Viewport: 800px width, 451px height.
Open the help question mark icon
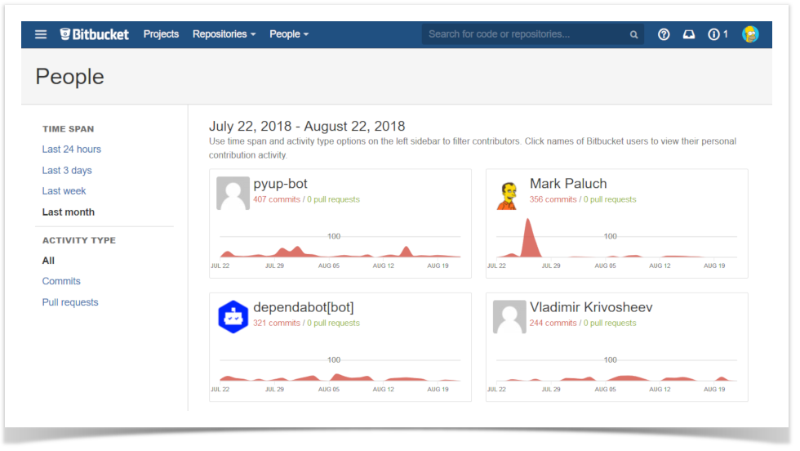click(x=663, y=34)
